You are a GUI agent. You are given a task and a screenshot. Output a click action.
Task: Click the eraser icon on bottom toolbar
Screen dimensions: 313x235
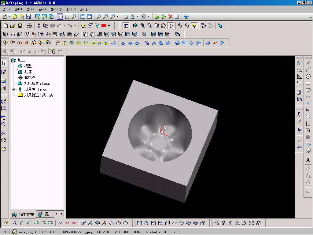pos(6,223)
